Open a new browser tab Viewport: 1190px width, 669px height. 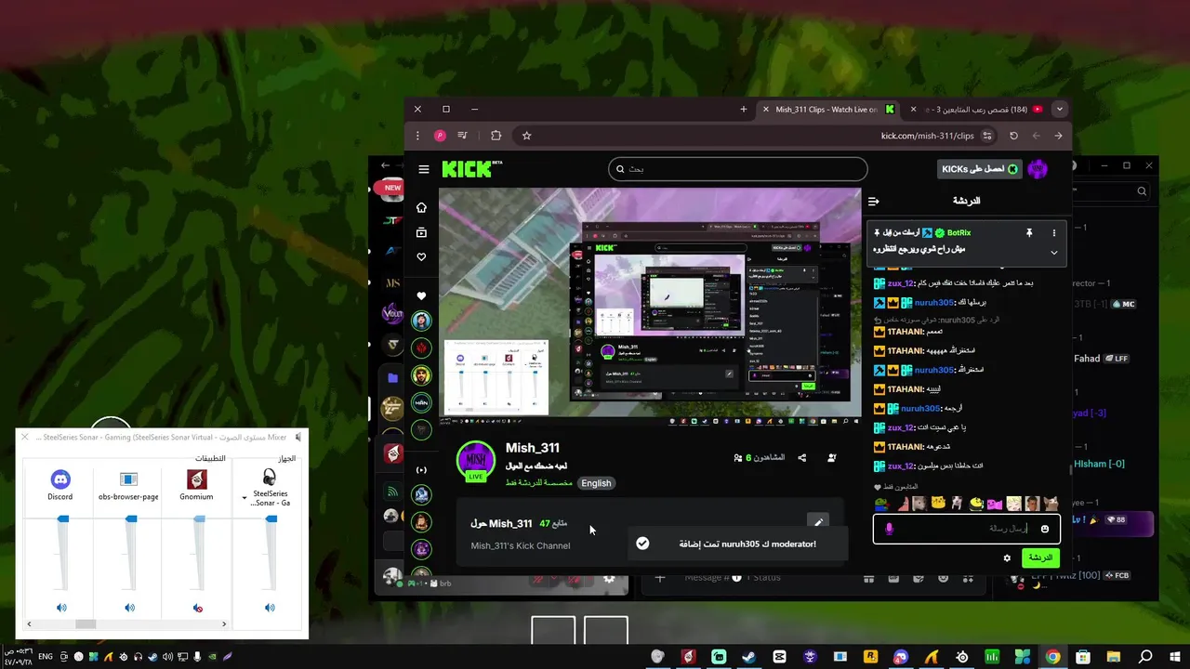(x=743, y=109)
